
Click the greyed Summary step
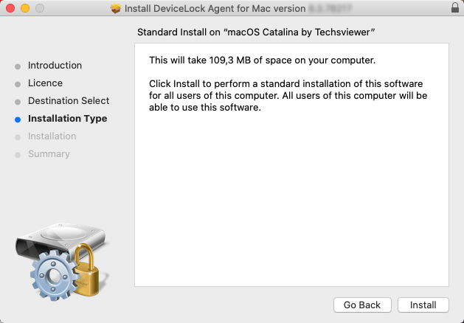pos(49,154)
